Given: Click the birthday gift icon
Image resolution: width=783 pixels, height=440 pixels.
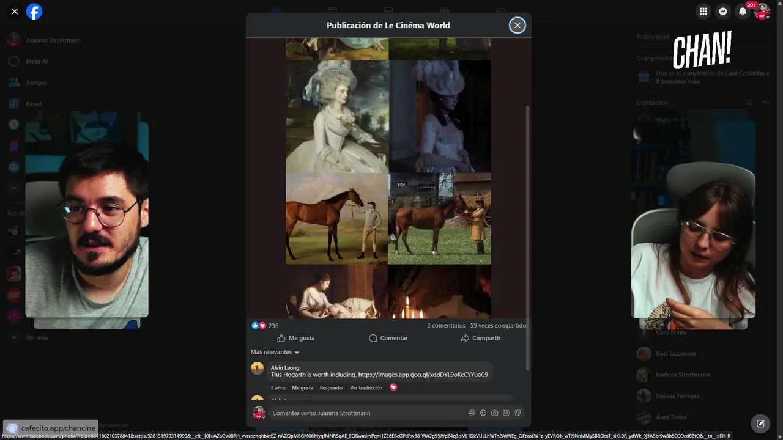Looking at the screenshot, I should (x=644, y=77).
